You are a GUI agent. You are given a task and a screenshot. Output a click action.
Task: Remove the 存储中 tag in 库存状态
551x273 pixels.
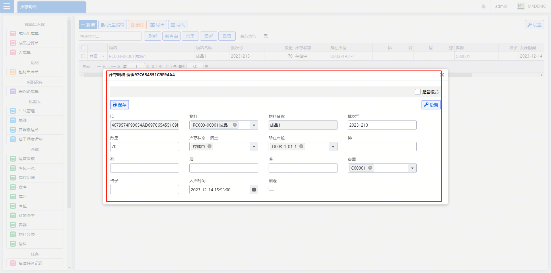click(x=209, y=146)
